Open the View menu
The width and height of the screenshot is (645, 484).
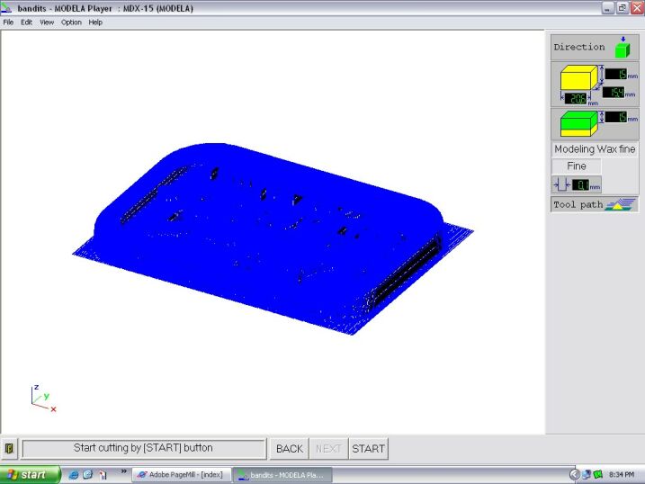click(47, 22)
